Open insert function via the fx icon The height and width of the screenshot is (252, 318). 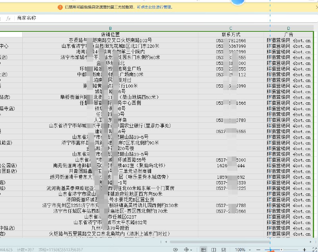click(x=9, y=18)
